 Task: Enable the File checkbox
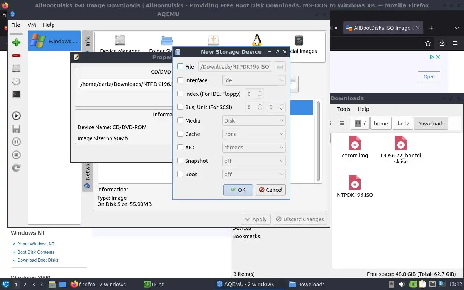pyautogui.click(x=180, y=67)
